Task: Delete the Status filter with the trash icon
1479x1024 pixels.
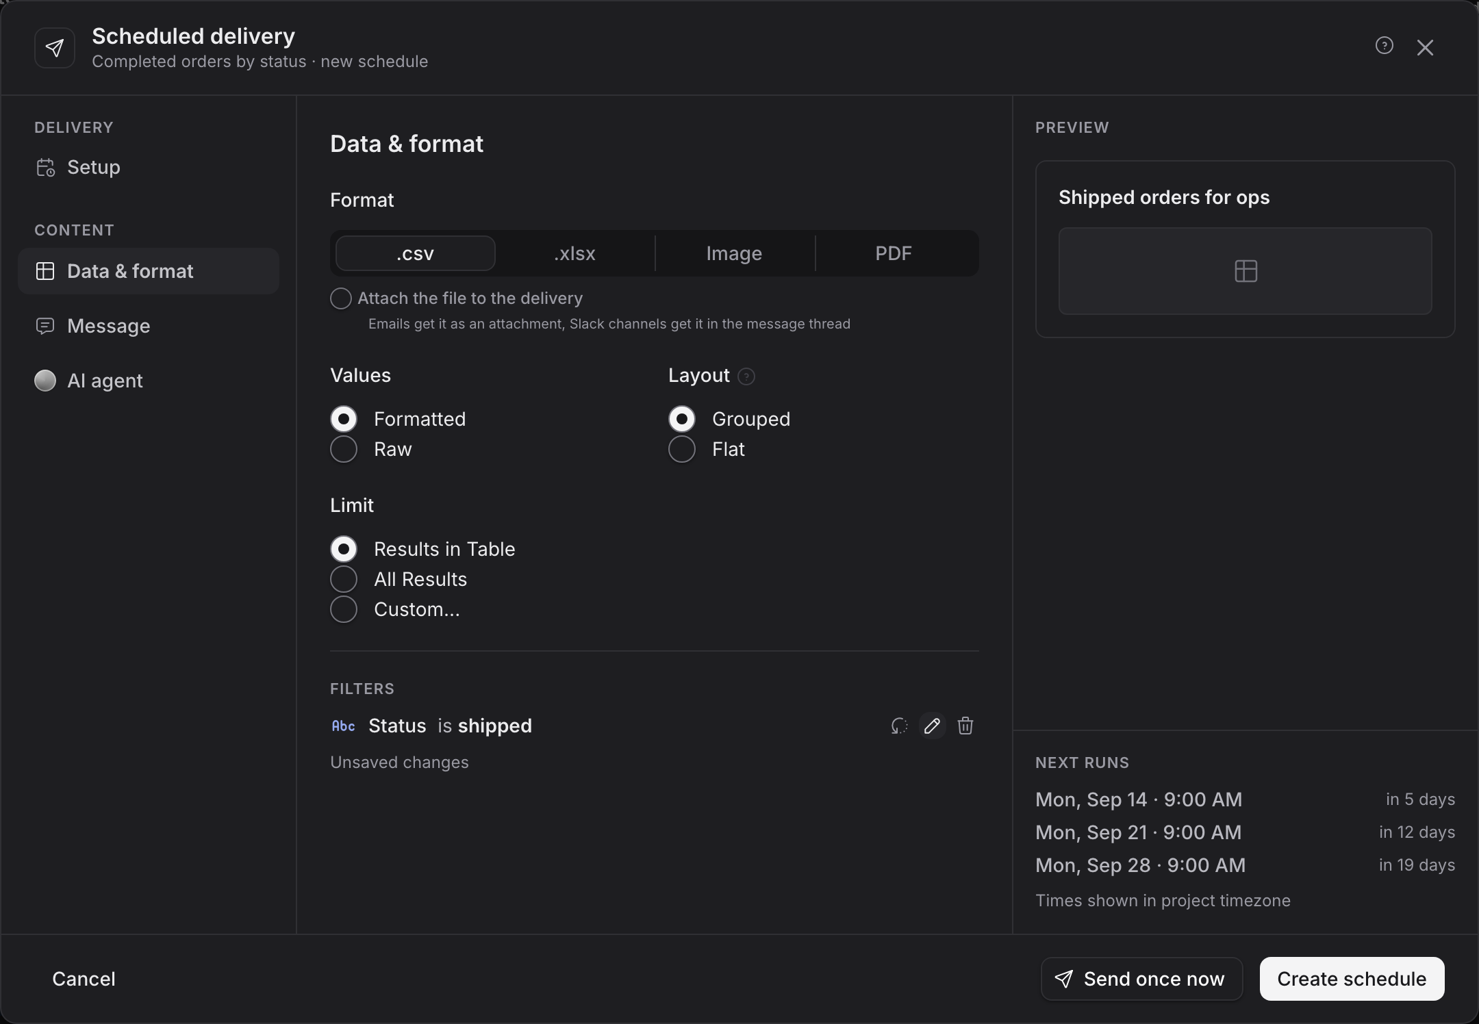Action: coord(965,726)
